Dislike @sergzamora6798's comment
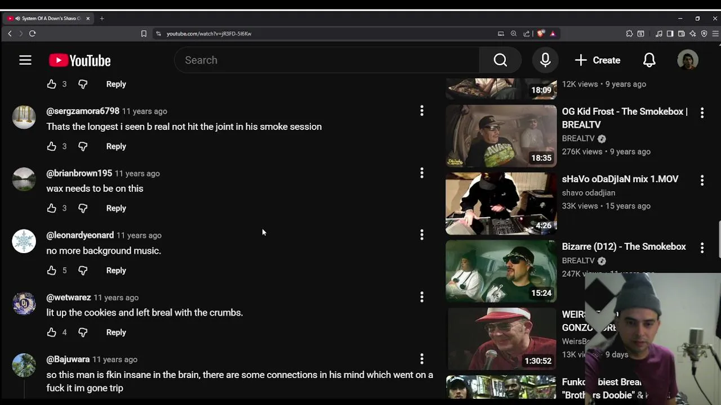The height and width of the screenshot is (405, 721). tap(83, 146)
